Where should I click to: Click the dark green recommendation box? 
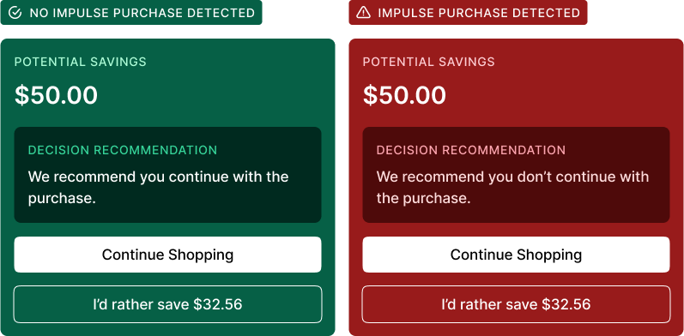click(167, 175)
